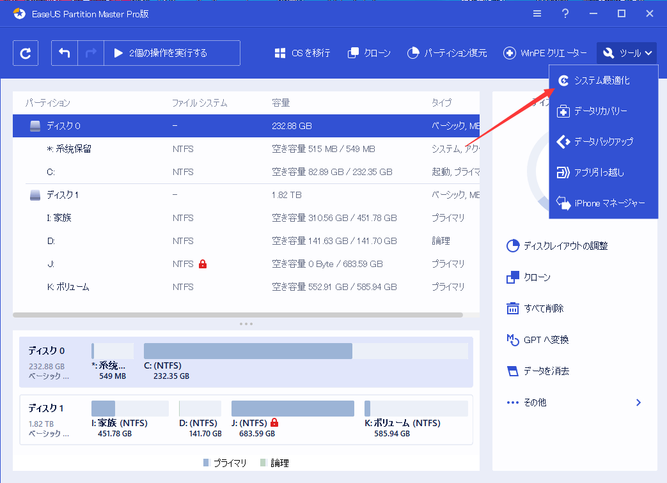The image size is (667, 483).
Task: Click the red lock icon in J: row
Action: (203, 264)
